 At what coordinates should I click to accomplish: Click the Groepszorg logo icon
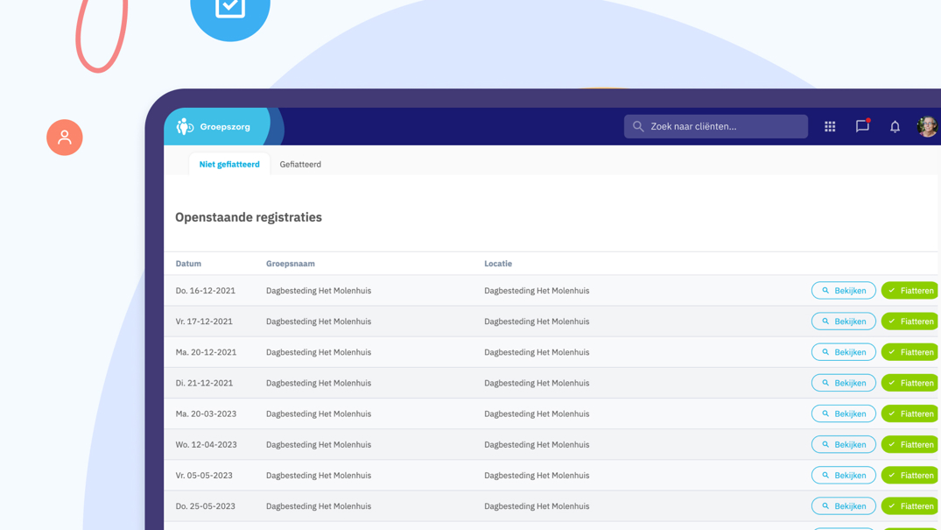[185, 126]
